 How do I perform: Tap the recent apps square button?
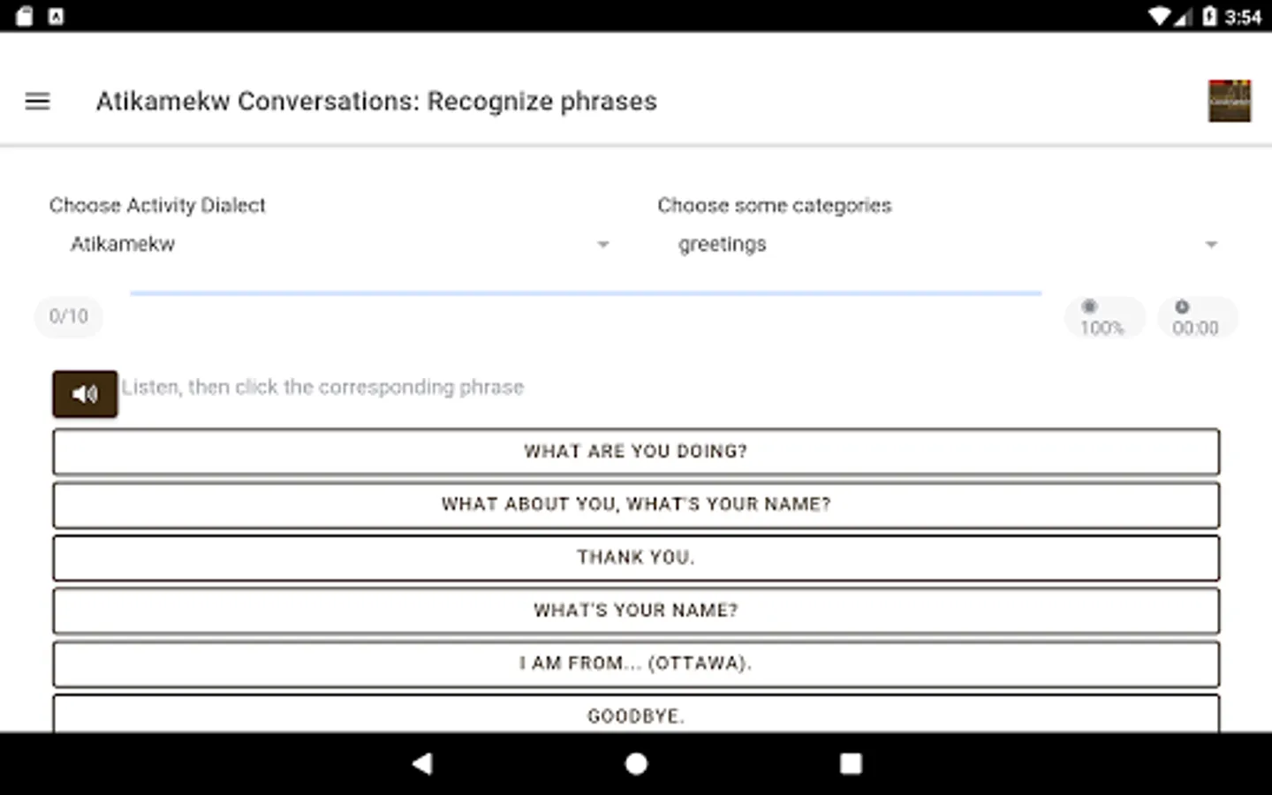coord(850,763)
